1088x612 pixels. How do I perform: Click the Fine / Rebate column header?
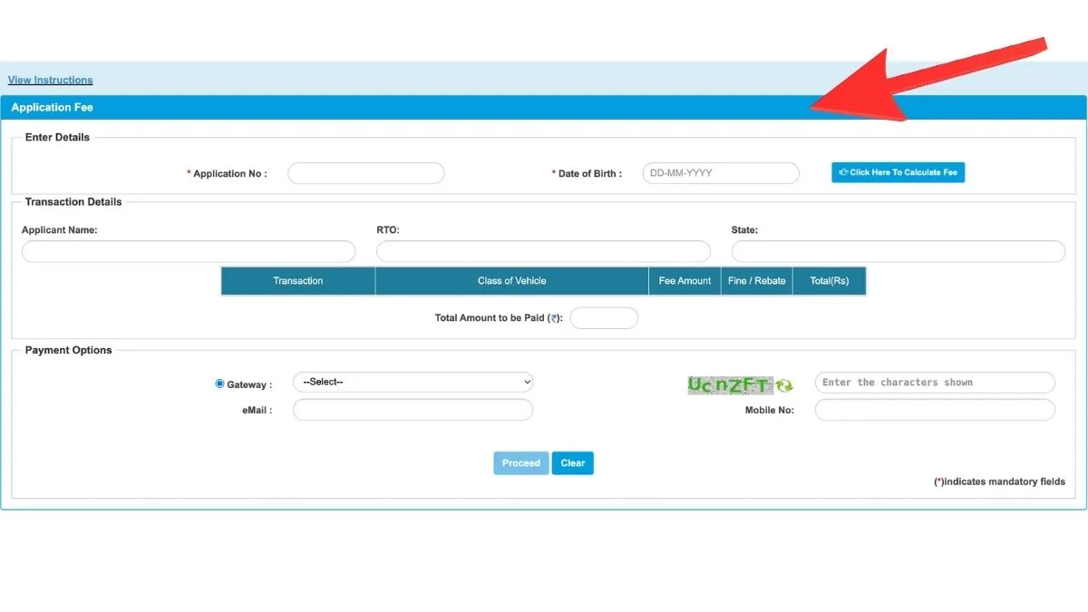point(757,281)
